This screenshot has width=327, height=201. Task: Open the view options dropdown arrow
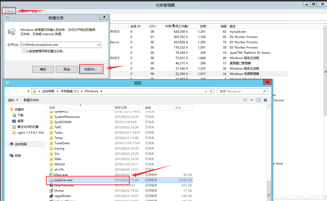pos(251,100)
